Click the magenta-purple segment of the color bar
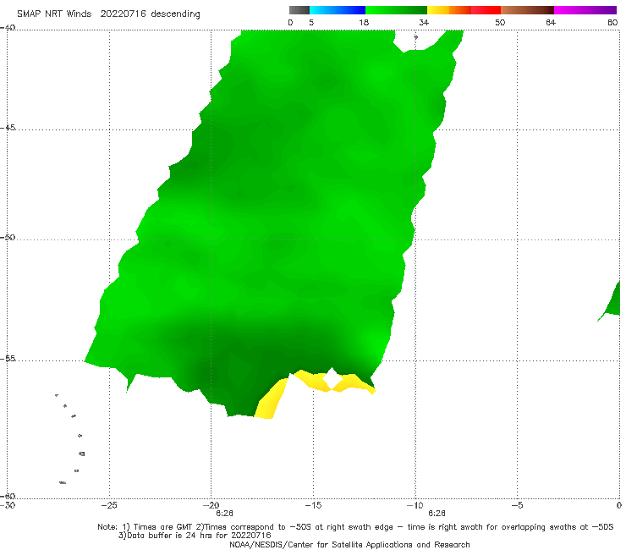The image size is (626, 550). (x=585, y=10)
